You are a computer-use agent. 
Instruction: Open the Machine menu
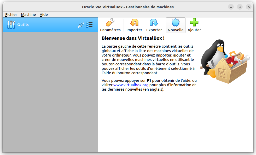[x=28, y=15]
